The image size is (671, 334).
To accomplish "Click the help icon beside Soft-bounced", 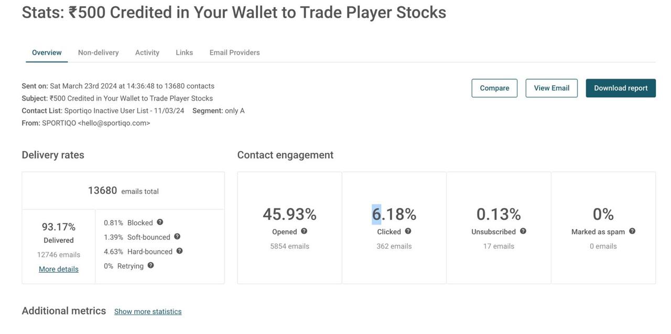I will (177, 237).
